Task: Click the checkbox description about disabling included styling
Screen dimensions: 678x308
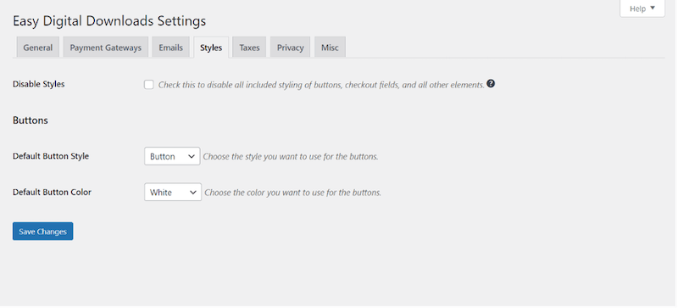Action: (321, 85)
